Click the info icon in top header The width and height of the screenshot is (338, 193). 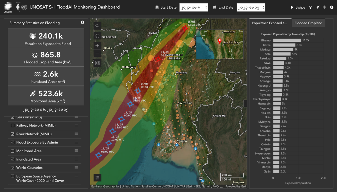pos(332,7)
